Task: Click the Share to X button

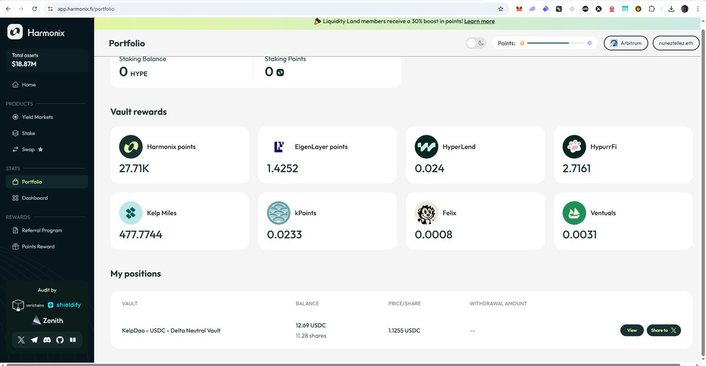Action: point(664,330)
